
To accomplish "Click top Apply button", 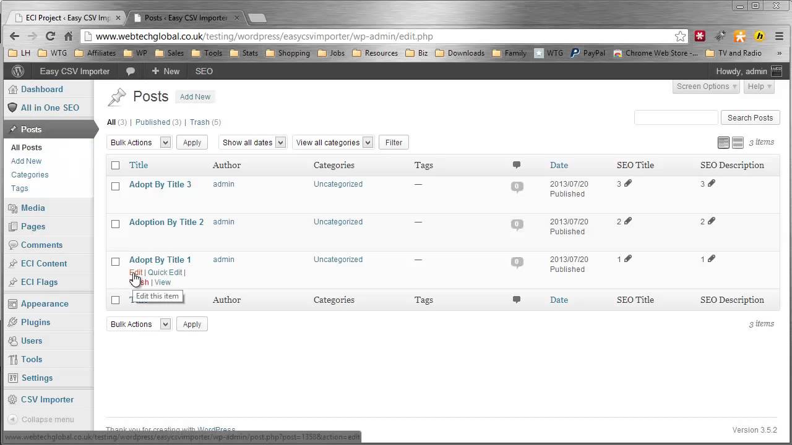I will pyautogui.click(x=192, y=142).
